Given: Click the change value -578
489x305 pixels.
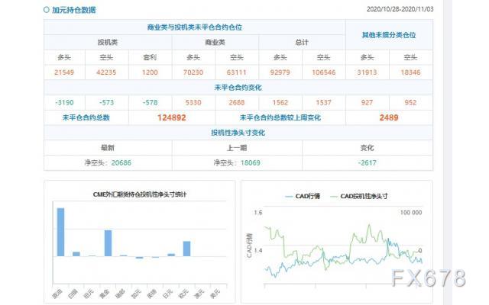Looking at the screenshot, I should [x=150, y=102].
